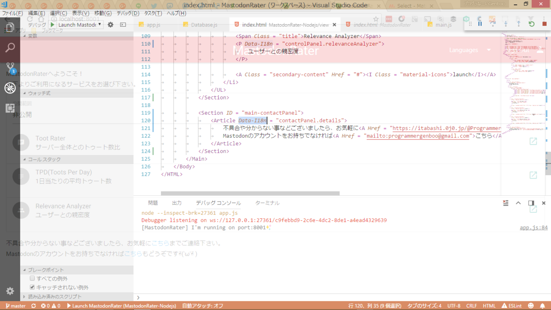Open Source Control view with badge

[10, 68]
